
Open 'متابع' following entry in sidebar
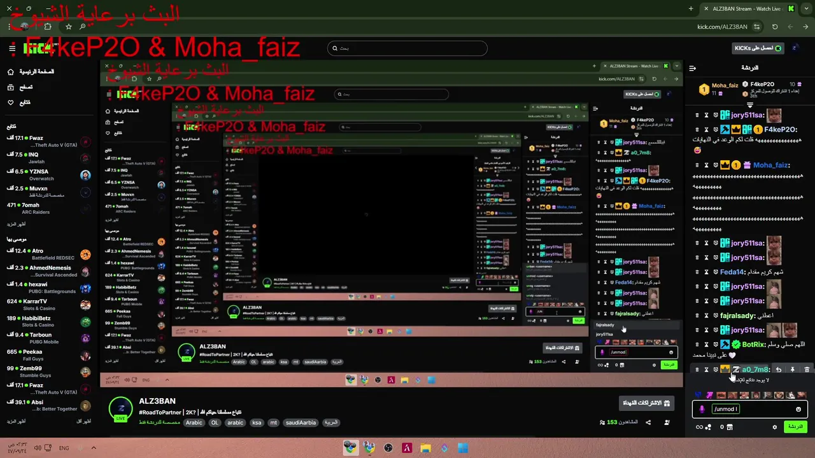25,102
